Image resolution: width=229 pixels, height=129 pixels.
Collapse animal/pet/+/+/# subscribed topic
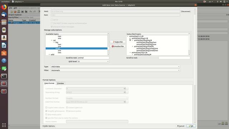click(x=128, y=36)
